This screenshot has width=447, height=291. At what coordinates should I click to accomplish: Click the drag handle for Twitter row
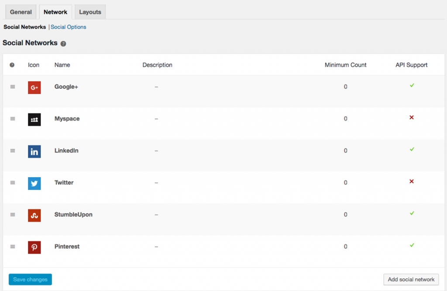(13, 182)
